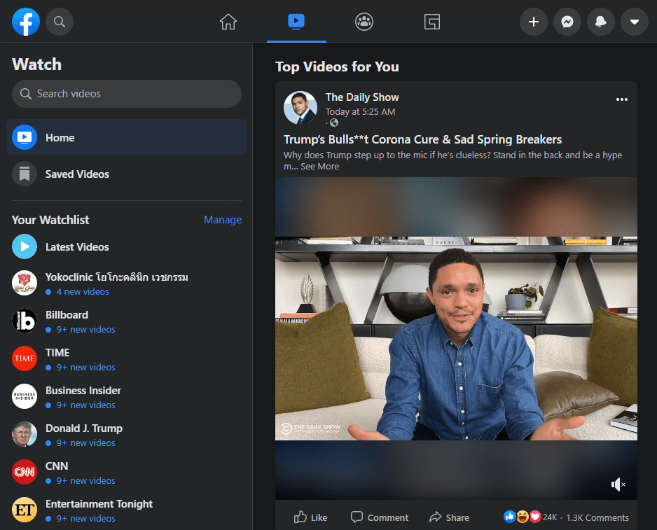Image resolution: width=657 pixels, height=530 pixels.
Task: Open CNN in the watchlist
Action: 127,472
